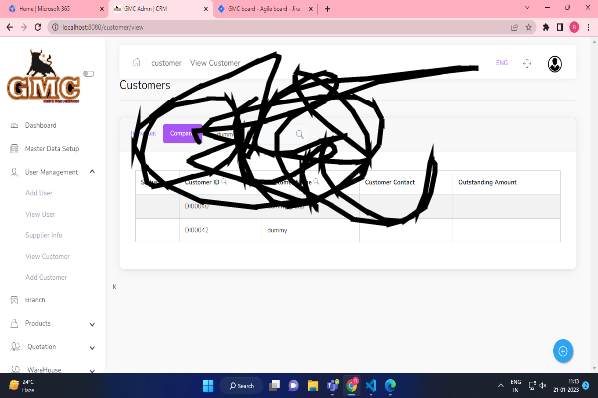Expand the Products menu
The width and height of the screenshot is (598, 398).
pyautogui.click(x=92, y=324)
